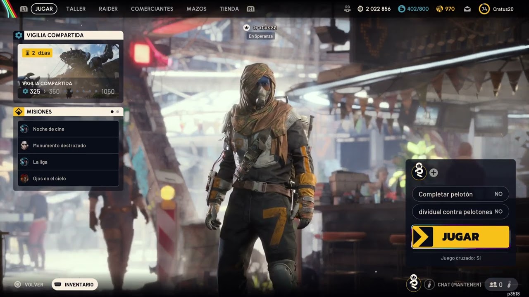The height and width of the screenshot is (297, 529).
Task: Open the INVENTARIO button
Action: tap(74, 284)
